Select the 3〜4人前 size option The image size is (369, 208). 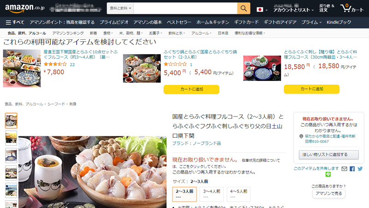pyautogui.click(x=212, y=194)
